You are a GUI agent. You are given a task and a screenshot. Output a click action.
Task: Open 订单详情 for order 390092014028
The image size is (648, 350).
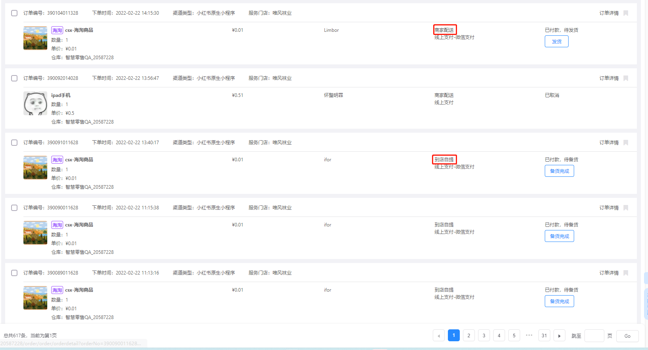pos(609,78)
